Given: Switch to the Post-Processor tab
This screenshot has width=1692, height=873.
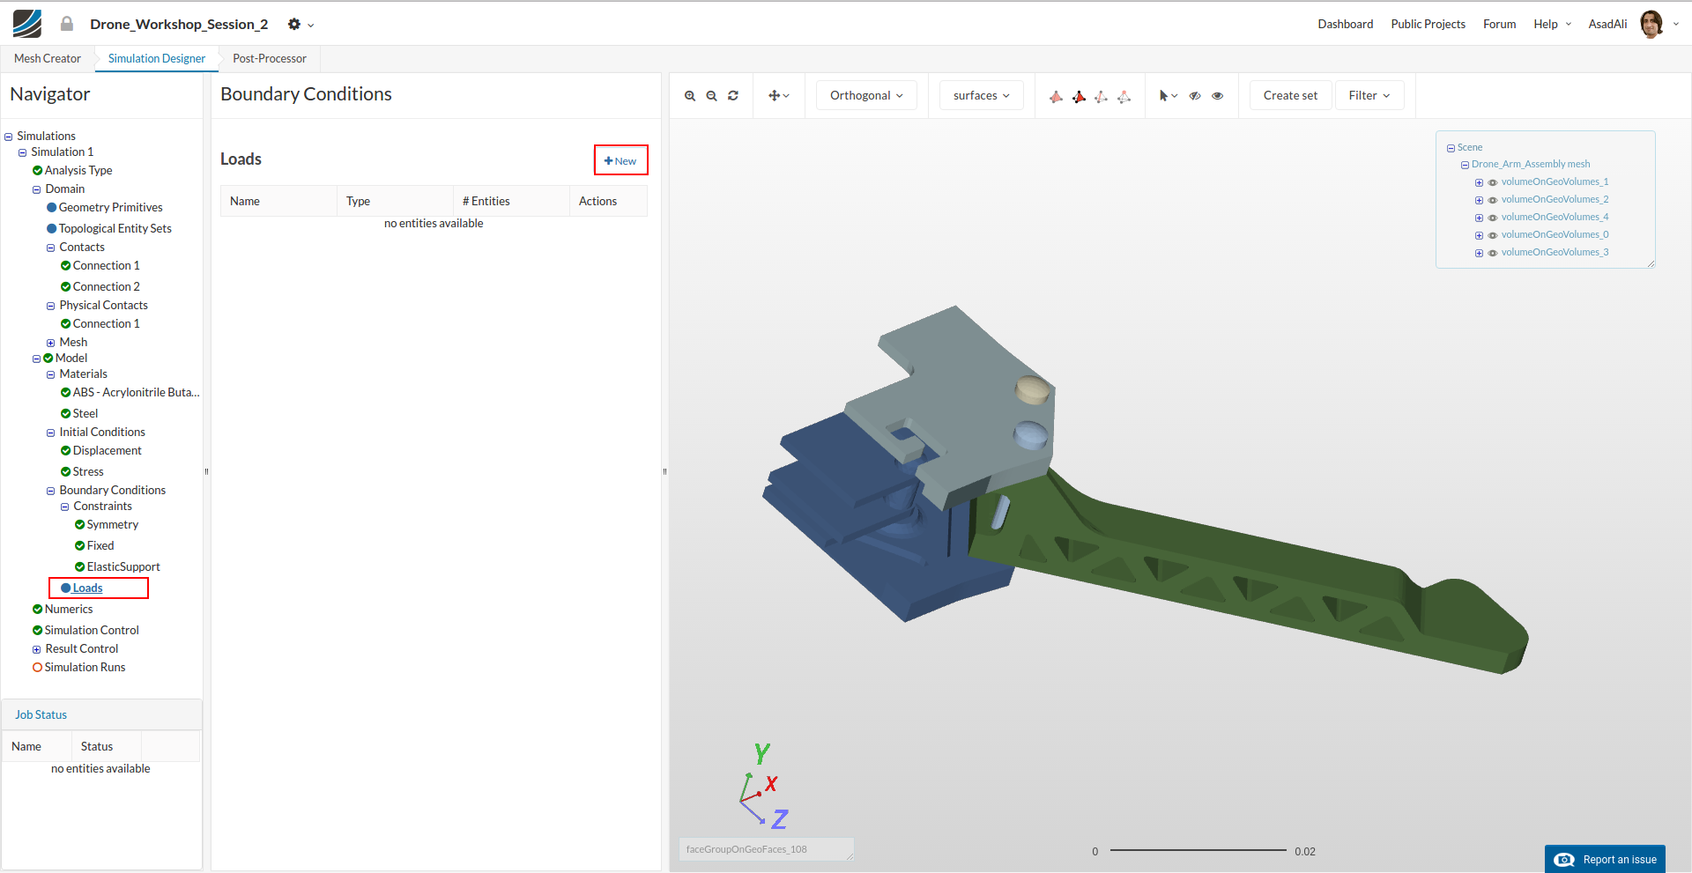Looking at the screenshot, I should coord(270,59).
